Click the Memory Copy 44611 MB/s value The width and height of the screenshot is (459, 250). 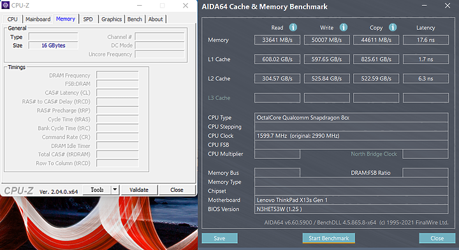tap(376, 40)
